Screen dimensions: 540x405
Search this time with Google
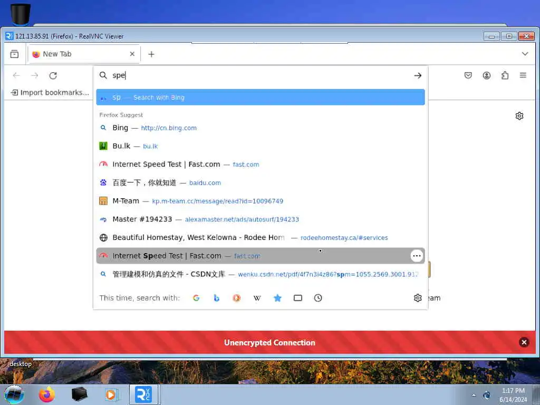click(196, 298)
